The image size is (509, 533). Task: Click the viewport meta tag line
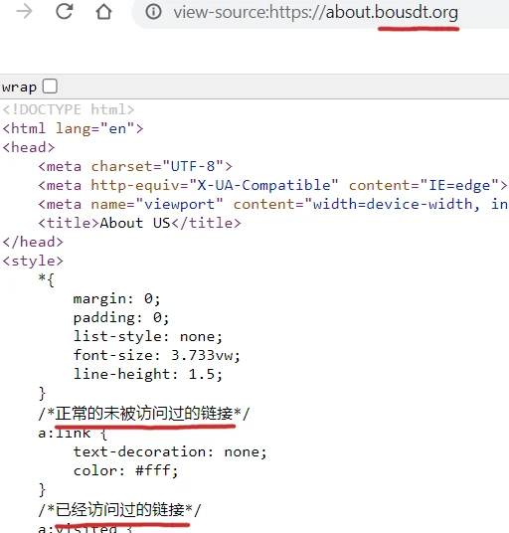click(273, 204)
